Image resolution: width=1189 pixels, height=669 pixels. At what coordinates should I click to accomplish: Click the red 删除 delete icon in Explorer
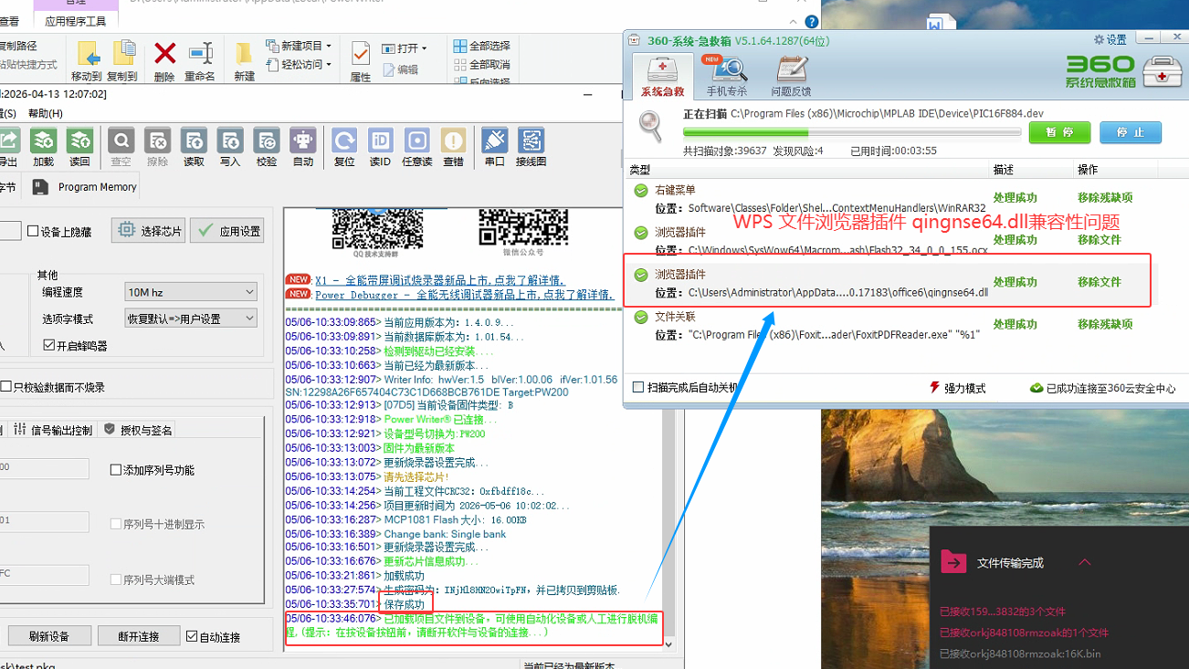tap(164, 54)
